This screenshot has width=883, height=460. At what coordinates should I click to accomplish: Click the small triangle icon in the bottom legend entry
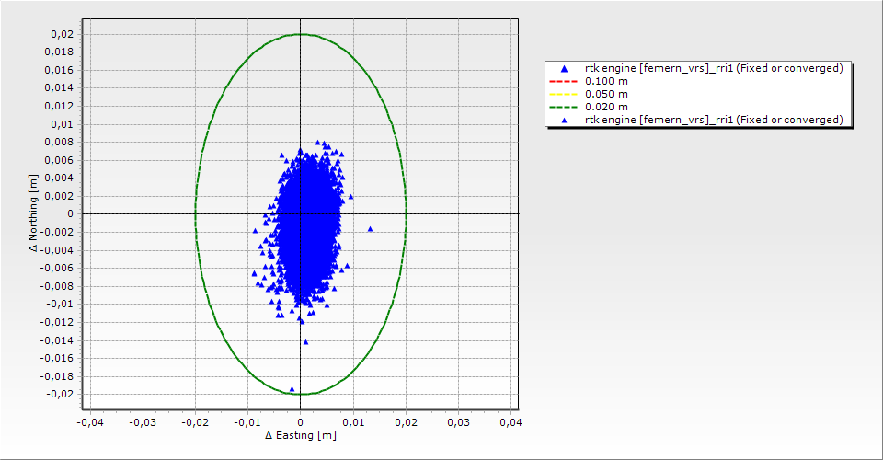tap(565, 121)
